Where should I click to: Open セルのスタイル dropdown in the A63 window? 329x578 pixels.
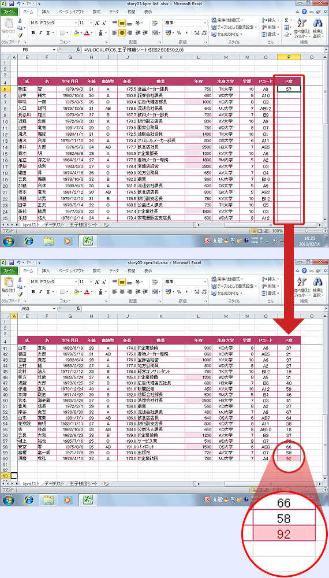[227, 294]
